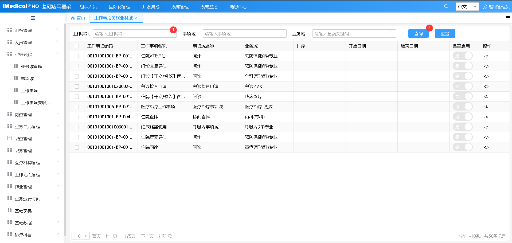Open the page size dropdown showing 10
512x243 pixels.
coord(80,236)
